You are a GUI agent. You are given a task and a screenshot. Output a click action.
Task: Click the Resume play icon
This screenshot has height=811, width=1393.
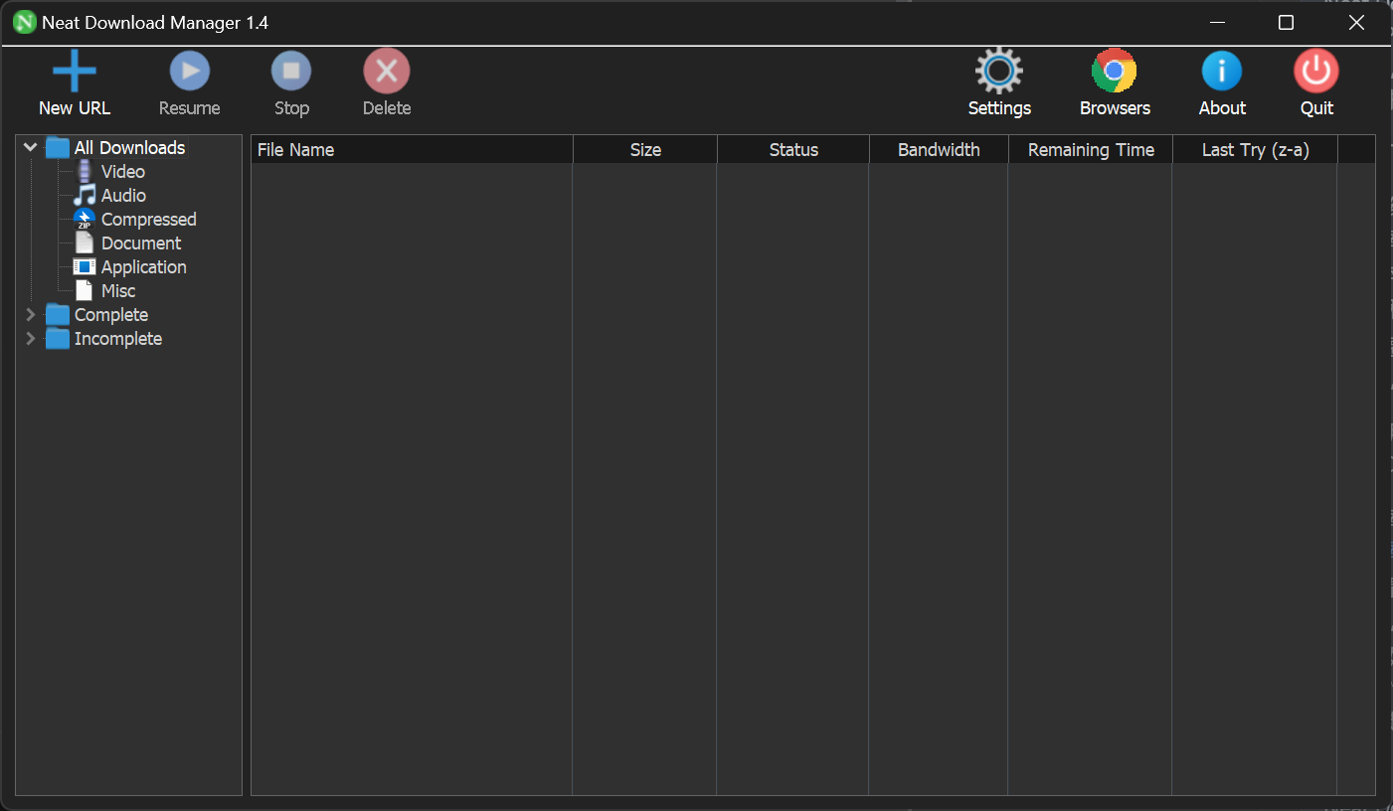(x=190, y=72)
